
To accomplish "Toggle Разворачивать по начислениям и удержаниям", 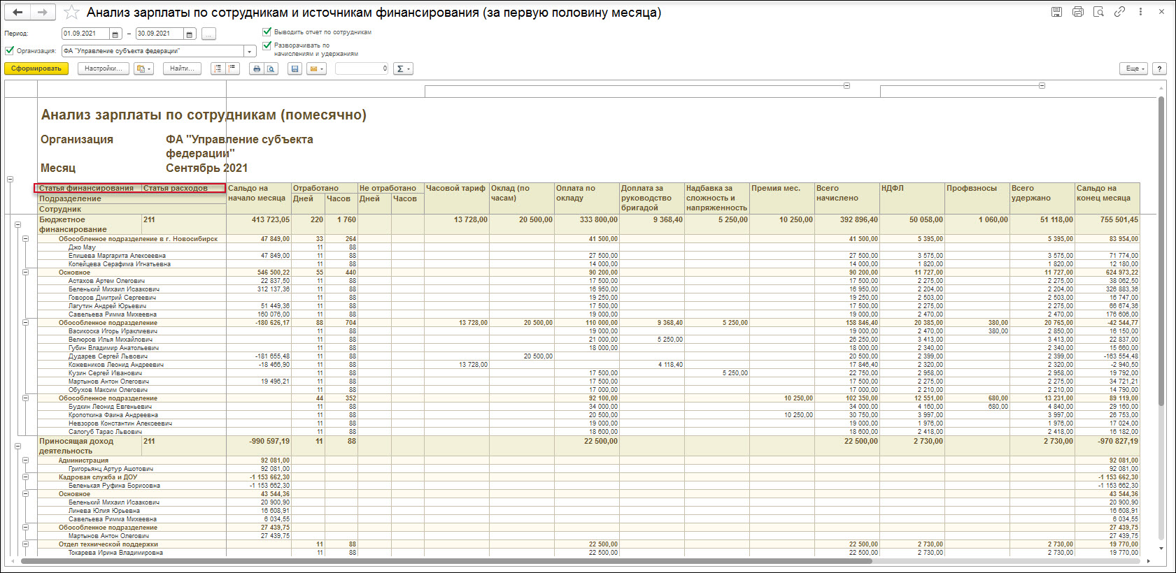I will (267, 45).
